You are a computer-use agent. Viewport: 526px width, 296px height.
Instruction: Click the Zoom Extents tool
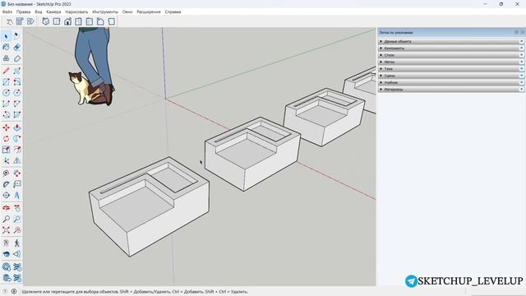coord(6,230)
